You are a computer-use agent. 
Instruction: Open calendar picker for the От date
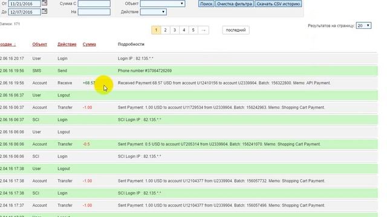[x=44, y=3]
